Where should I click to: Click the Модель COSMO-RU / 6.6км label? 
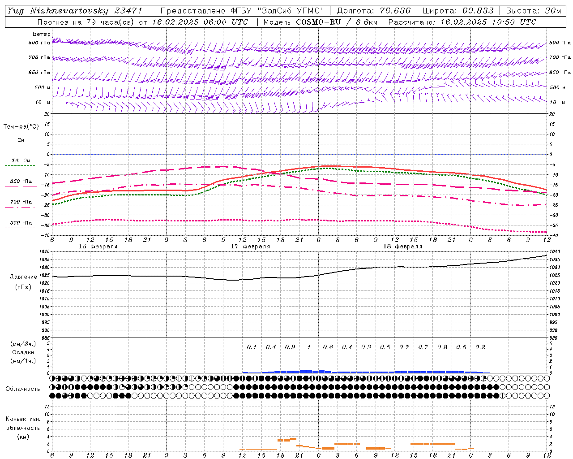click(x=320, y=22)
